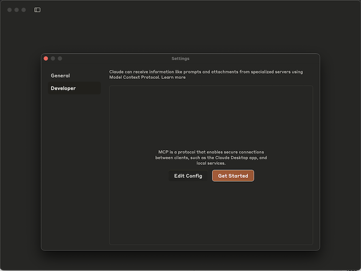Select the Developer settings tab
This screenshot has height=271, width=361.
click(x=63, y=88)
